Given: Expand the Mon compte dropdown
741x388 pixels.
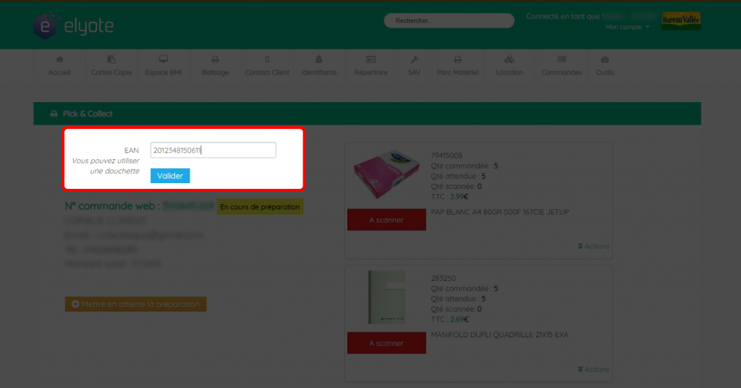Looking at the screenshot, I should [627, 27].
